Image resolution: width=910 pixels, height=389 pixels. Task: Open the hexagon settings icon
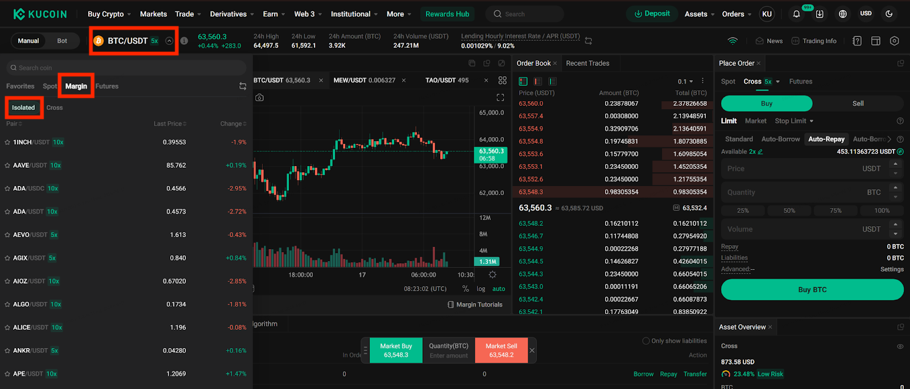[x=895, y=41]
